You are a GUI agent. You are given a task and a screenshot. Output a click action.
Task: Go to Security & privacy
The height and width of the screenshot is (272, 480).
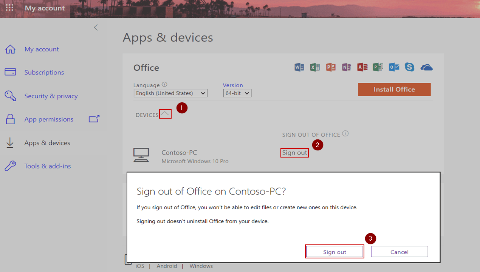pos(52,96)
